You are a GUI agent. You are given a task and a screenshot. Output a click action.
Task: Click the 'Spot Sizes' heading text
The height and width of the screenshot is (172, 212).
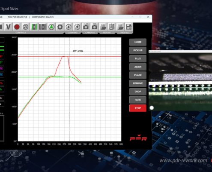pyautogui.click(x=10, y=9)
